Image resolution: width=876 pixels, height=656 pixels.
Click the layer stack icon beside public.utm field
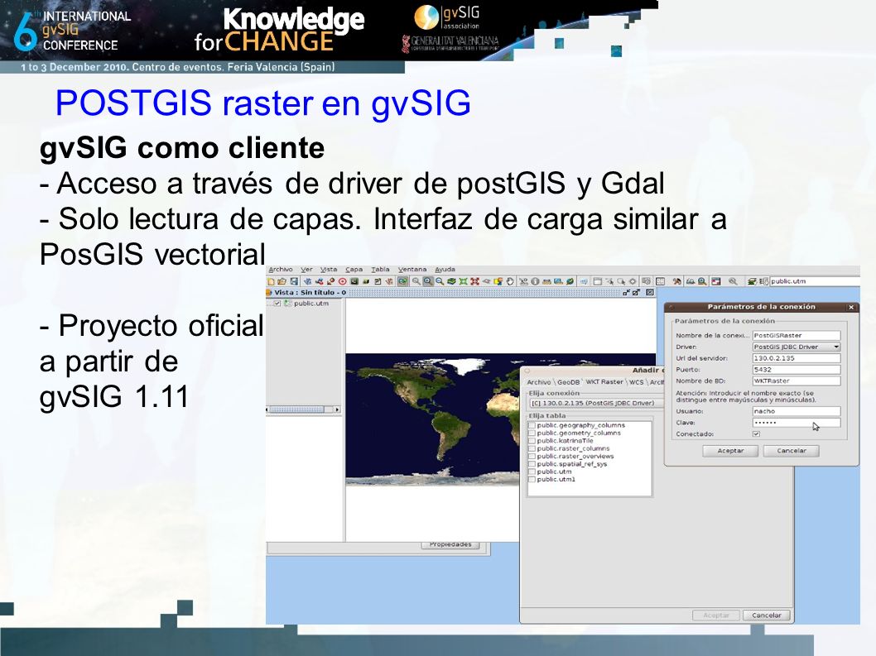click(752, 281)
